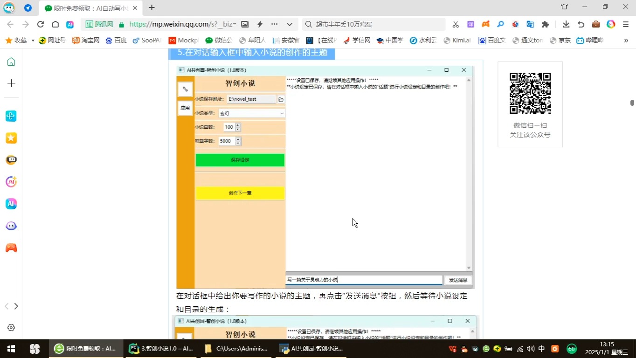This screenshot has height=358, width=636.
Task: Open the C:\Users\Adminis File Explorer taskbar item
Action: coord(237,349)
